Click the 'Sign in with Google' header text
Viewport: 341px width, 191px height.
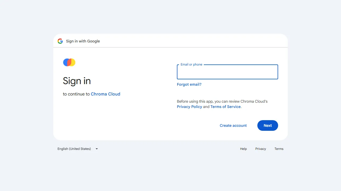[x=83, y=41]
